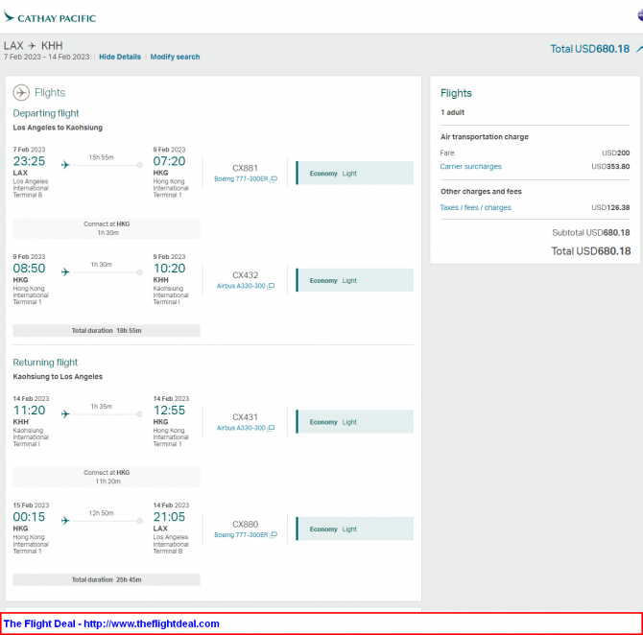This screenshot has width=643, height=635.
Task: Click 'Air transportation charge' heading
Action: click(x=485, y=137)
